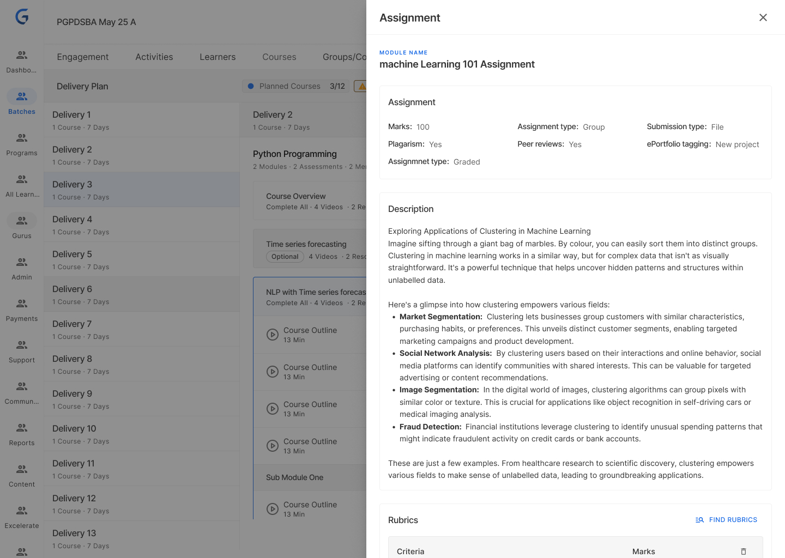Screen dimensions: 785x558
Task: Click the warning icon beside Planned Courses
Action: (x=361, y=86)
